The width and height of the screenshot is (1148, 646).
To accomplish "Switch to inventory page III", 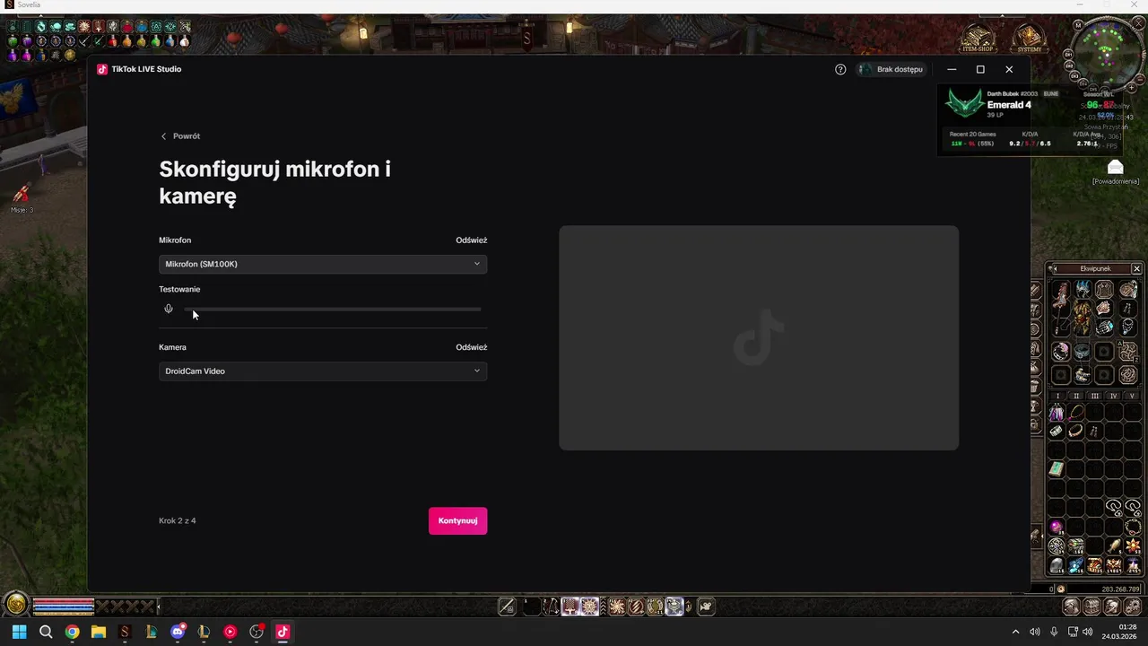I will pyautogui.click(x=1095, y=396).
